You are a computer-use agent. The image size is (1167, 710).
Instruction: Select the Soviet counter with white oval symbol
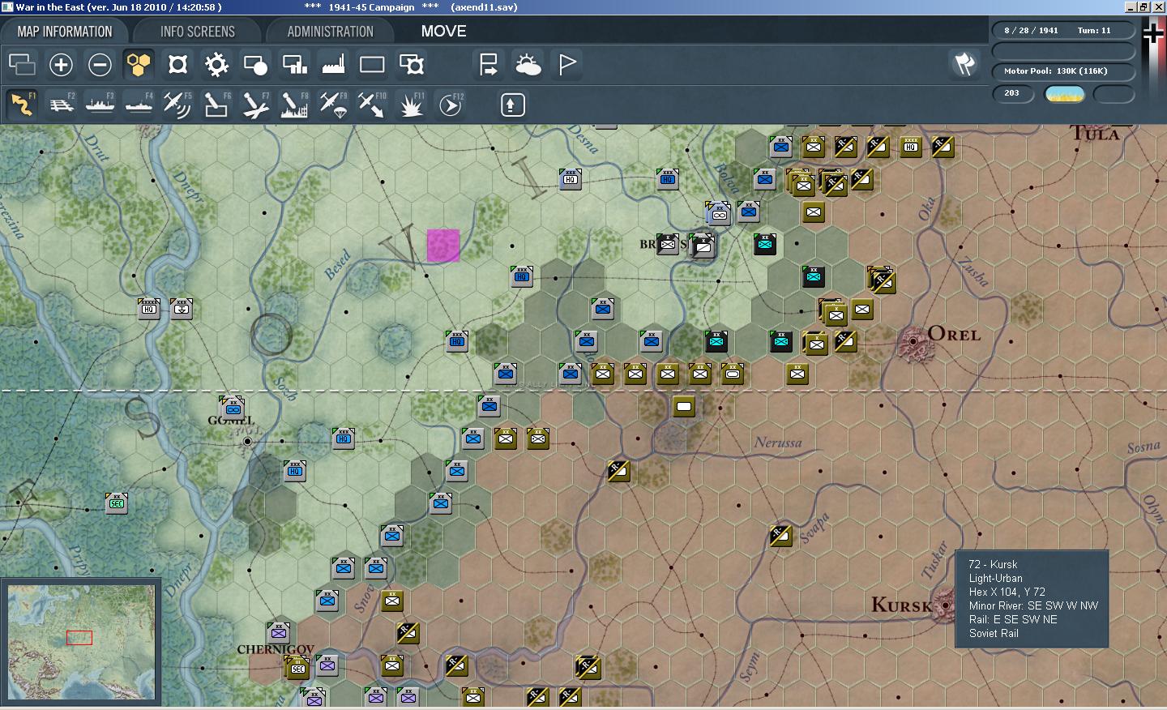(x=733, y=374)
